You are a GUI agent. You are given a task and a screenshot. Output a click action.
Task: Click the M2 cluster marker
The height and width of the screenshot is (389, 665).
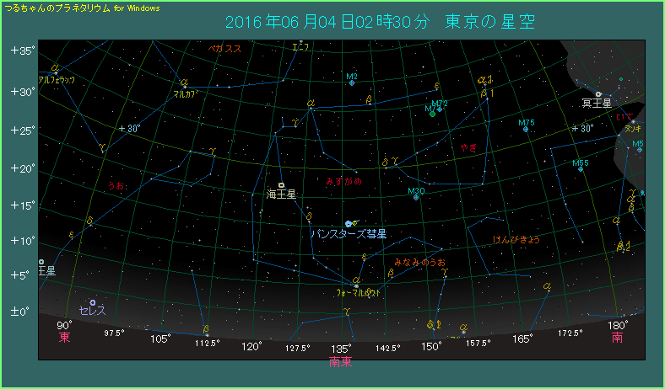(x=353, y=84)
